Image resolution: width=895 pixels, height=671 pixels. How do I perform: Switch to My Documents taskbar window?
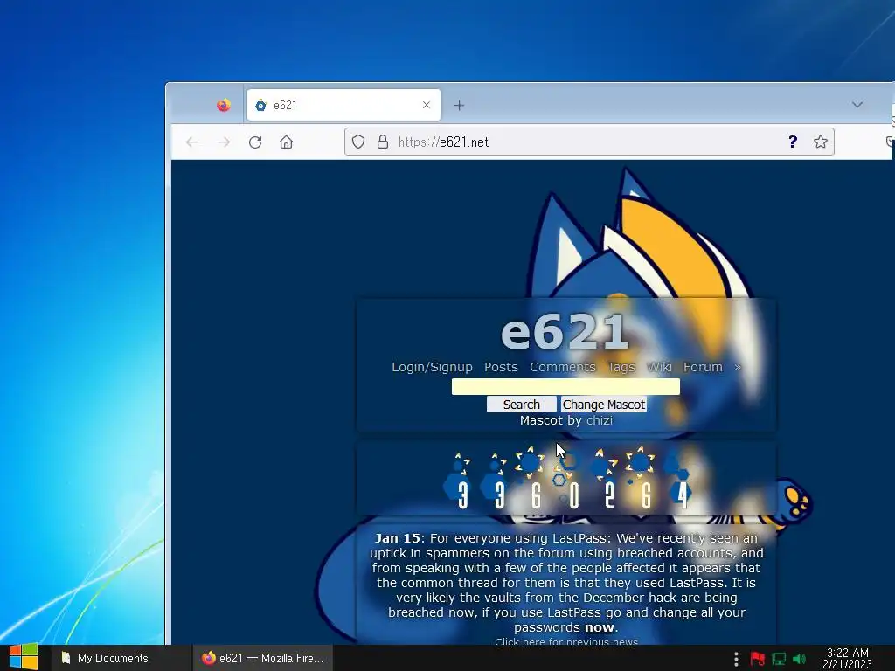[121, 658]
